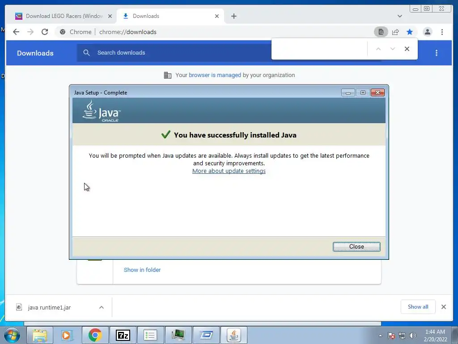Click the find-in-page search icon in address bar
Image resolution: width=458 pixels, height=344 pixels.
point(381,32)
